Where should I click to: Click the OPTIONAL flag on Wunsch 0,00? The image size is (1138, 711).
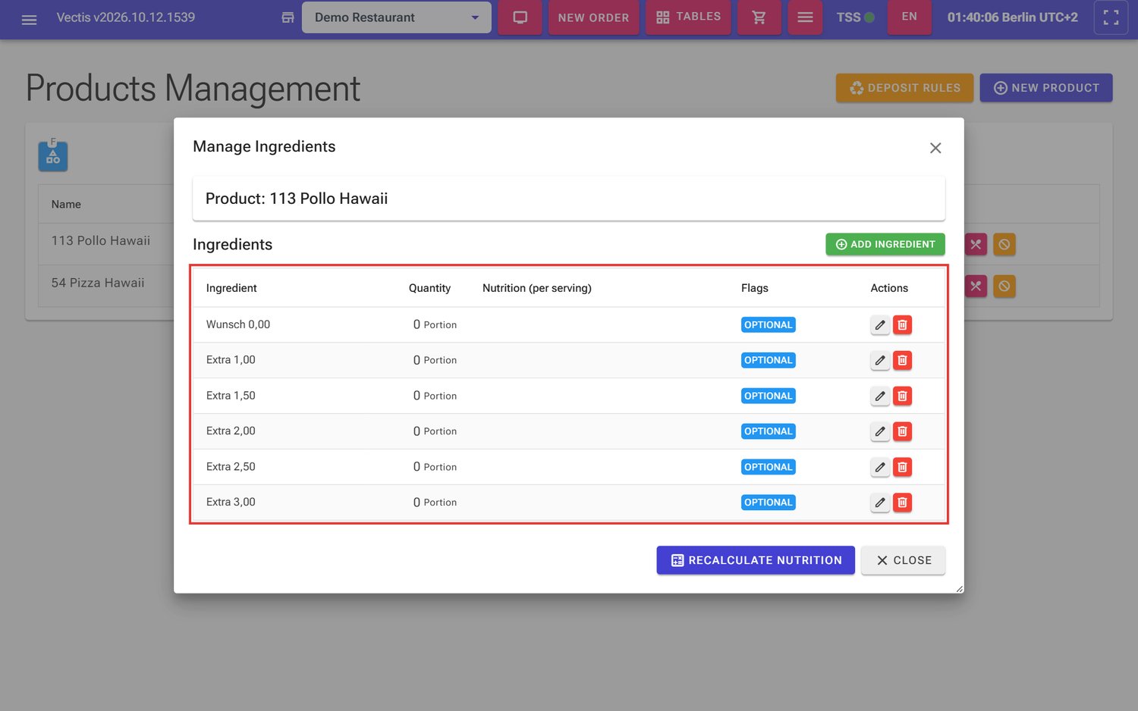click(x=768, y=325)
